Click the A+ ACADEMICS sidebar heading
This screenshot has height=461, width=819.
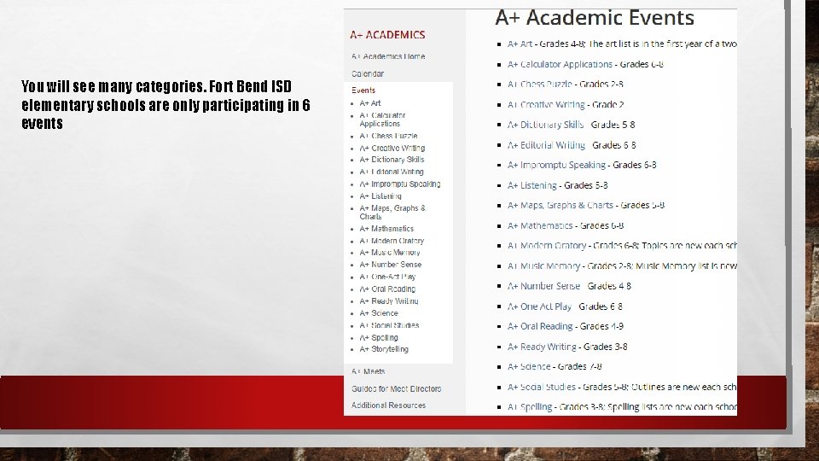pos(387,35)
